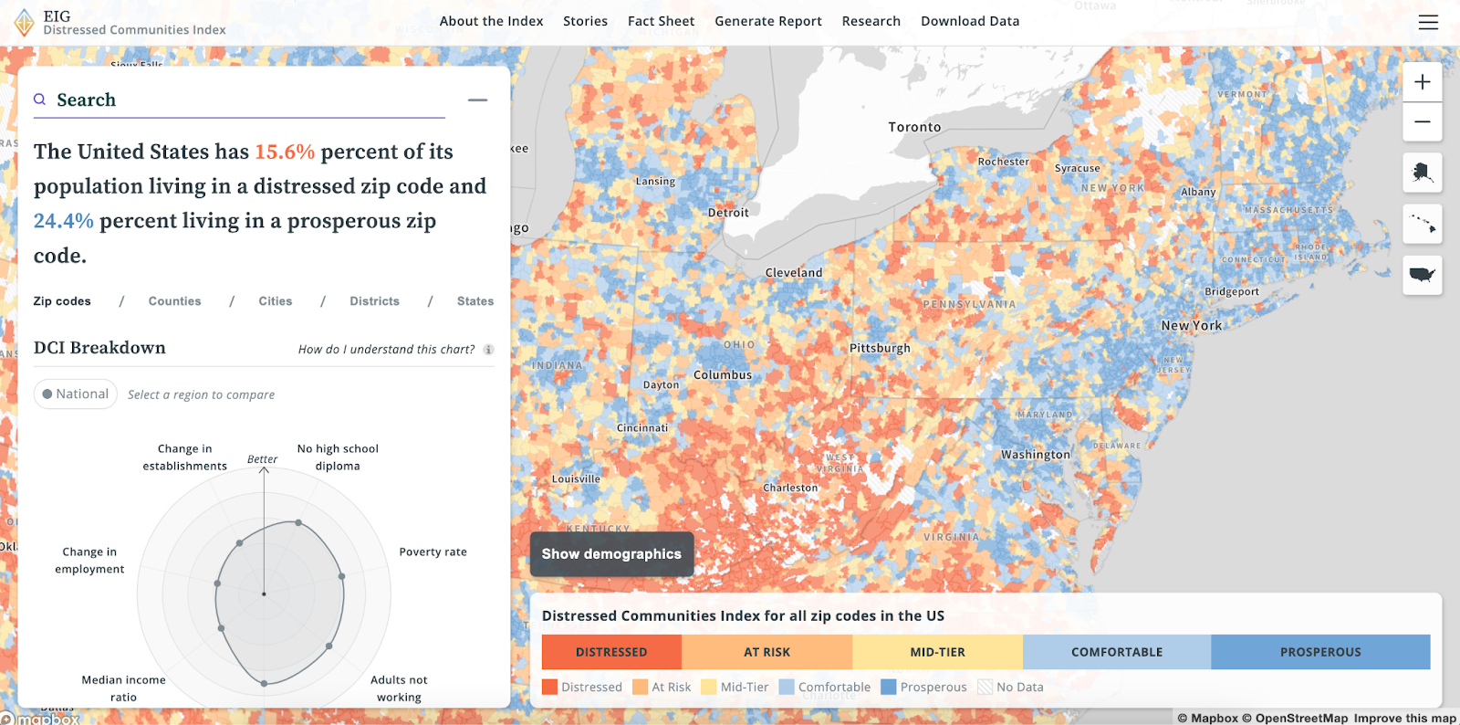Click the 15.6% distressed figure
The width and height of the screenshot is (1460, 725).
point(285,152)
